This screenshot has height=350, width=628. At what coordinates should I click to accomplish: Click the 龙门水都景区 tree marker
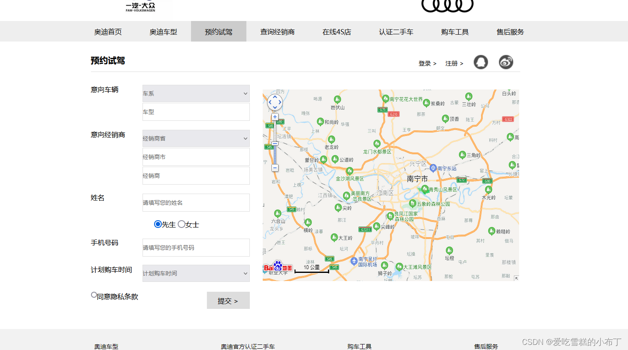coord(377,144)
